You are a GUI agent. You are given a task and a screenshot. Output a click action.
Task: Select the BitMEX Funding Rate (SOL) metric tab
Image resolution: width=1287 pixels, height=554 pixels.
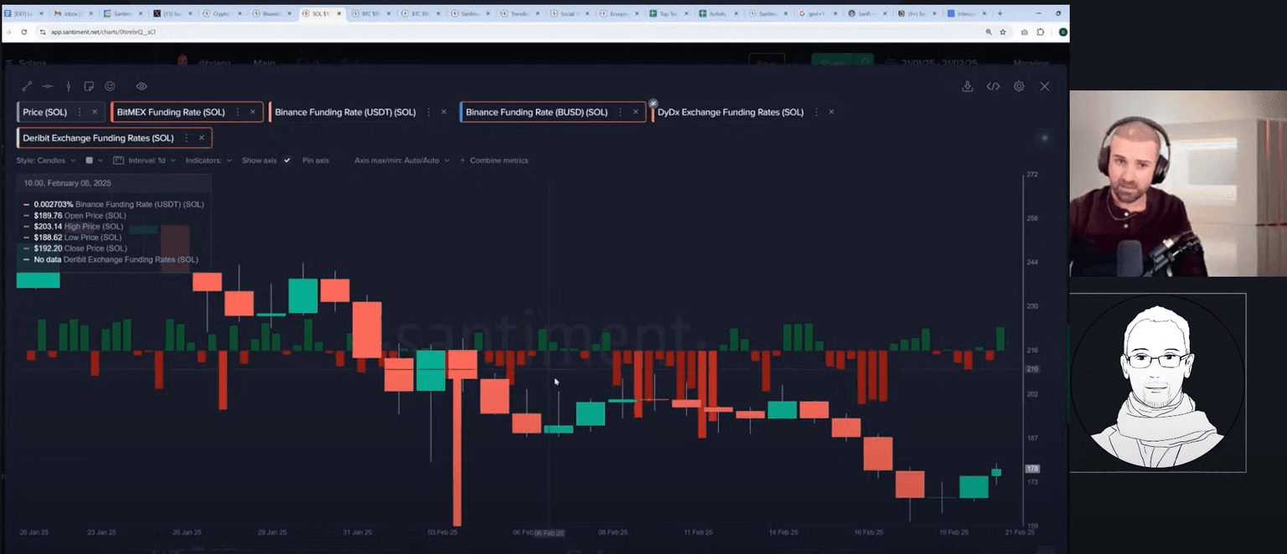point(171,112)
